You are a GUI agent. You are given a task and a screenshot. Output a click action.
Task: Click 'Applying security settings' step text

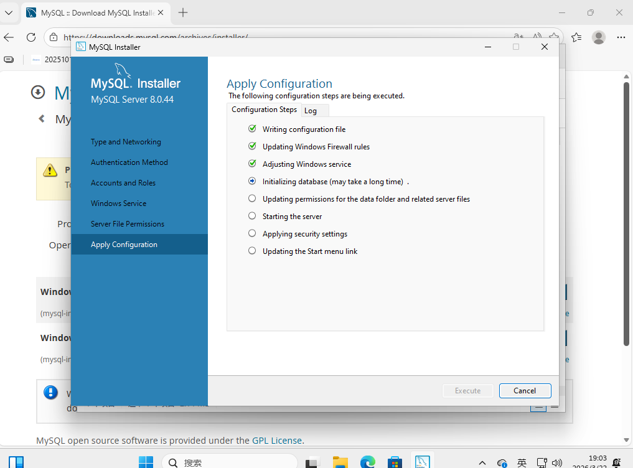[305, 234]
